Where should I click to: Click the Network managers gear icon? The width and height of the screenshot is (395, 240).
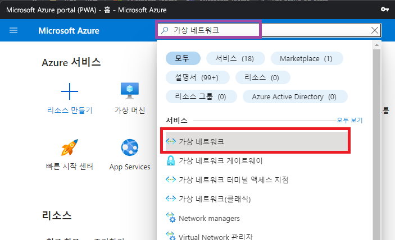point(171,218)
